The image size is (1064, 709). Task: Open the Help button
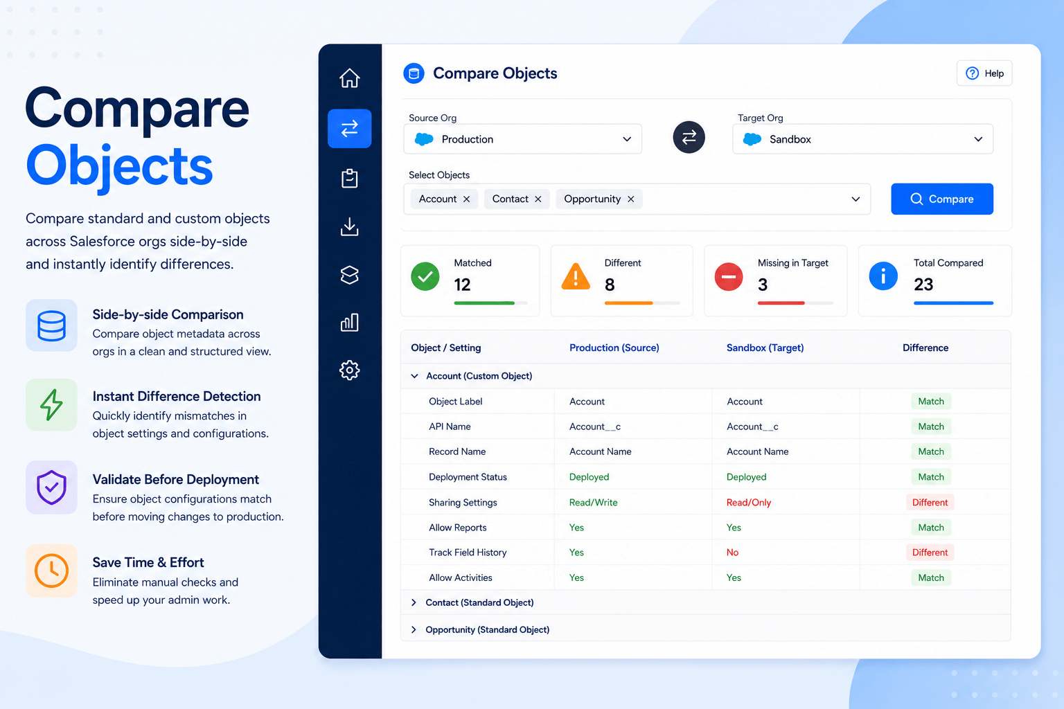(x=984, y=73)
